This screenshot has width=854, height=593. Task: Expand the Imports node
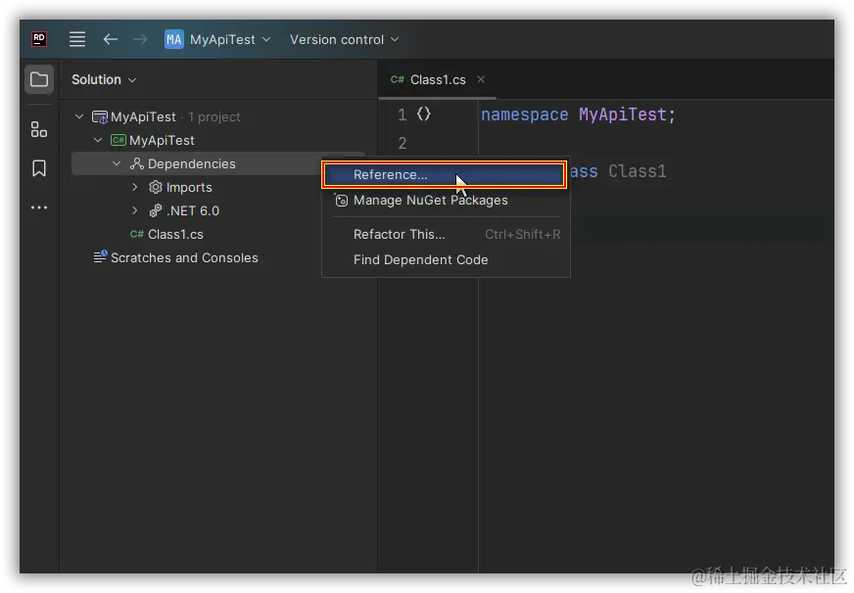point(135,187)
